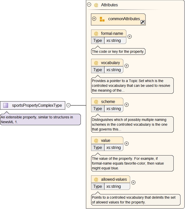Click the @ icon of scheme attribute

click(96, 102)
